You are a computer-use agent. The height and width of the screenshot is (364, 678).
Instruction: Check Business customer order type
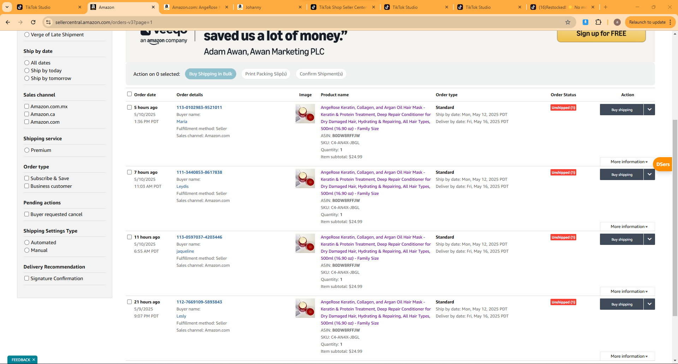click(26, 186)
